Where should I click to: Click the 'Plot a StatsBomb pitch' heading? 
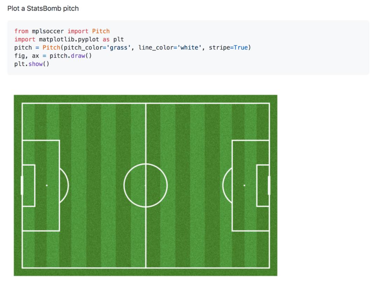[x=43, y=8]
